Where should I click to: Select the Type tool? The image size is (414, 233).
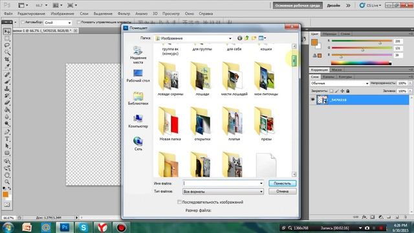pos(7,139)
